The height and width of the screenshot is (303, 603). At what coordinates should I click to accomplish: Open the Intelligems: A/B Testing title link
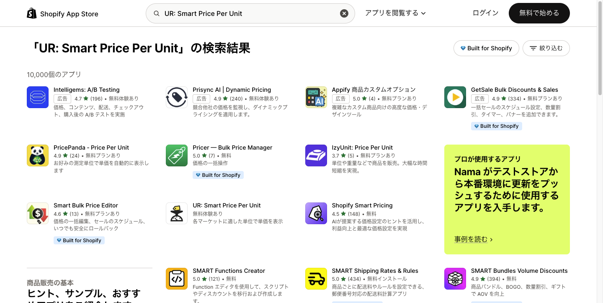coord(87,90)
